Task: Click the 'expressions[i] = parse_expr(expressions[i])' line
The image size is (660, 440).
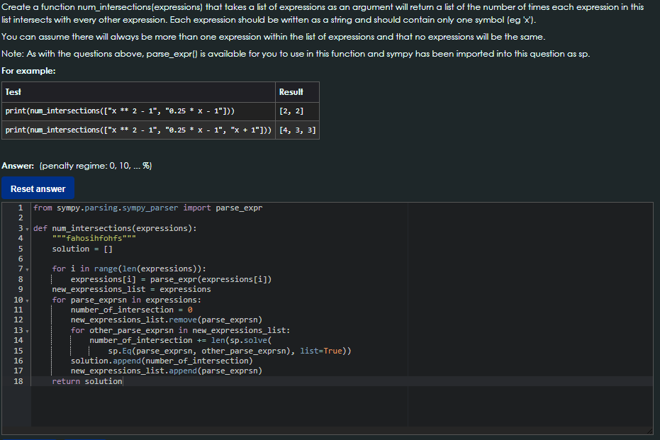Action: 171,279
